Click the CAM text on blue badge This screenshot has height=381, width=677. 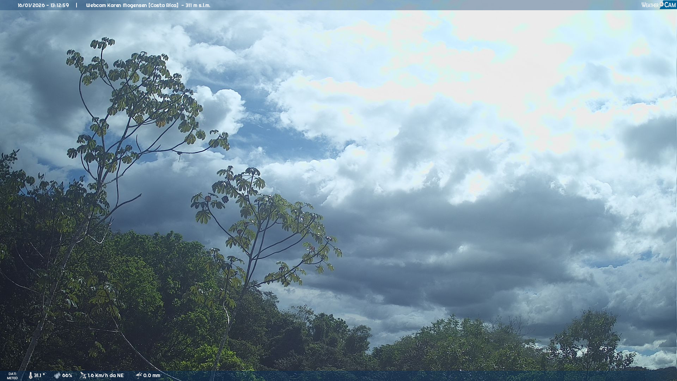point(670,5)
